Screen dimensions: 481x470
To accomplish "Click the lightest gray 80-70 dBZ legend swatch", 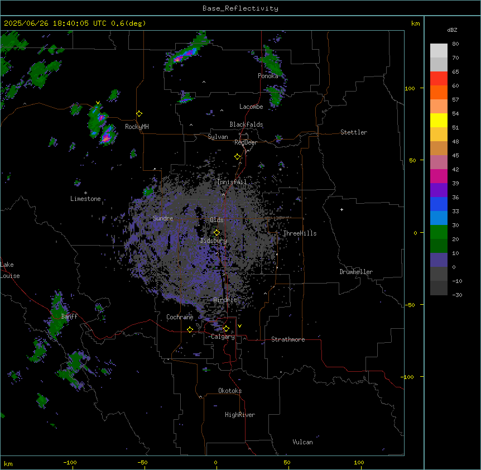I will (x=439, y=51).
